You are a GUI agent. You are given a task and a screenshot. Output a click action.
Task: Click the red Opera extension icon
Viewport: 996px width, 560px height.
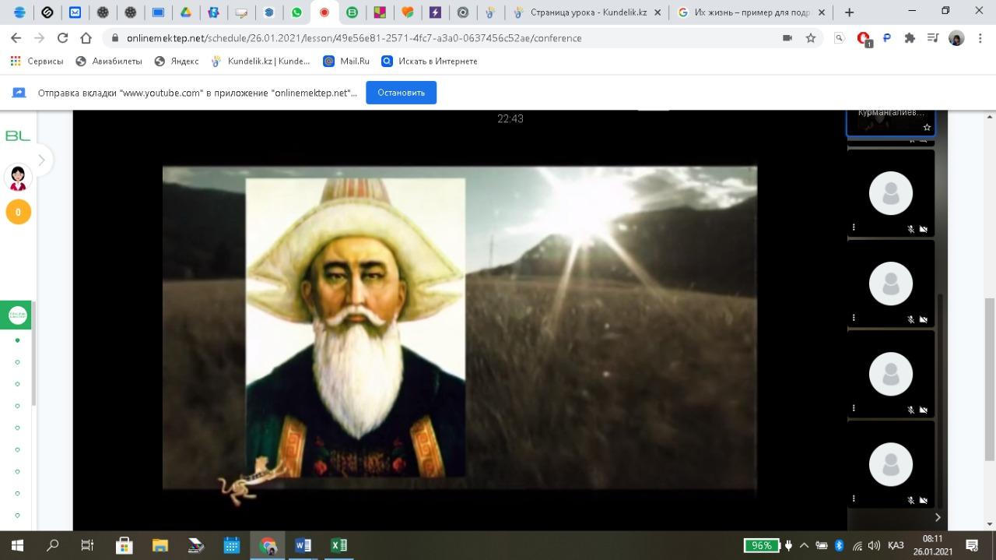click(863, 38)
